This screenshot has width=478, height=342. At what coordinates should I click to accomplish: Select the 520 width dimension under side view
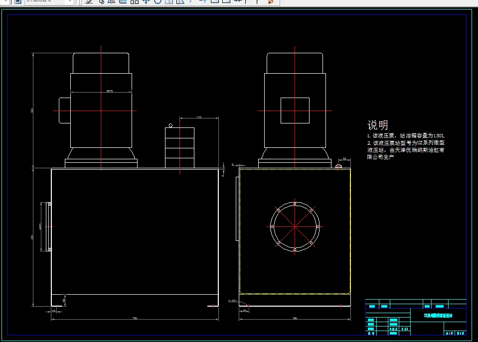click(295, 318)
